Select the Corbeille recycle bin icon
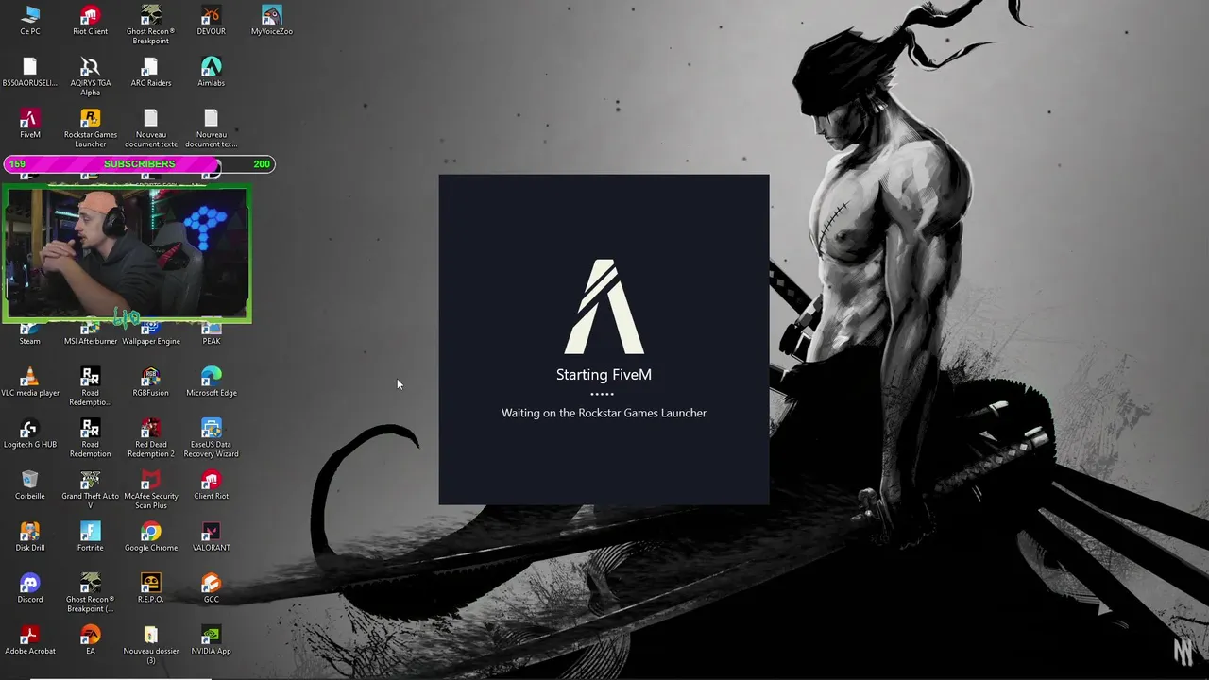 pos(30,484)
